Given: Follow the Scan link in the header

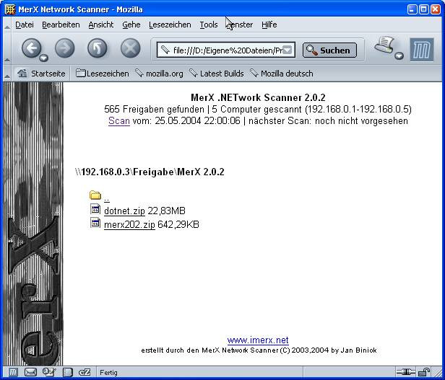Looking at the screenshot, I should coord(119,120).
